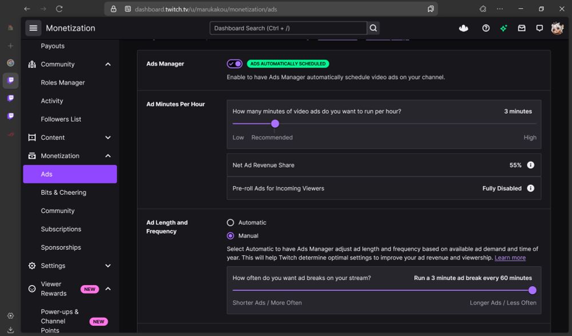
Task: Open Subscriptions in the sidebar
Action: [x=61, y=229]
